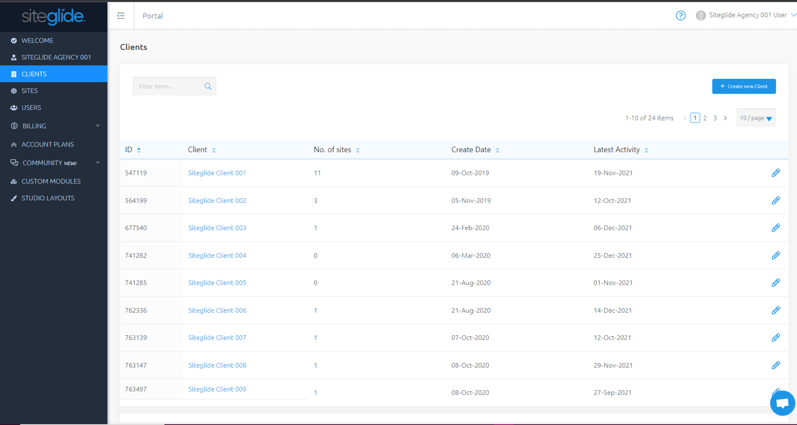Open the Siteglide Client 001 link
797x425 pixels.
(217, 173)
